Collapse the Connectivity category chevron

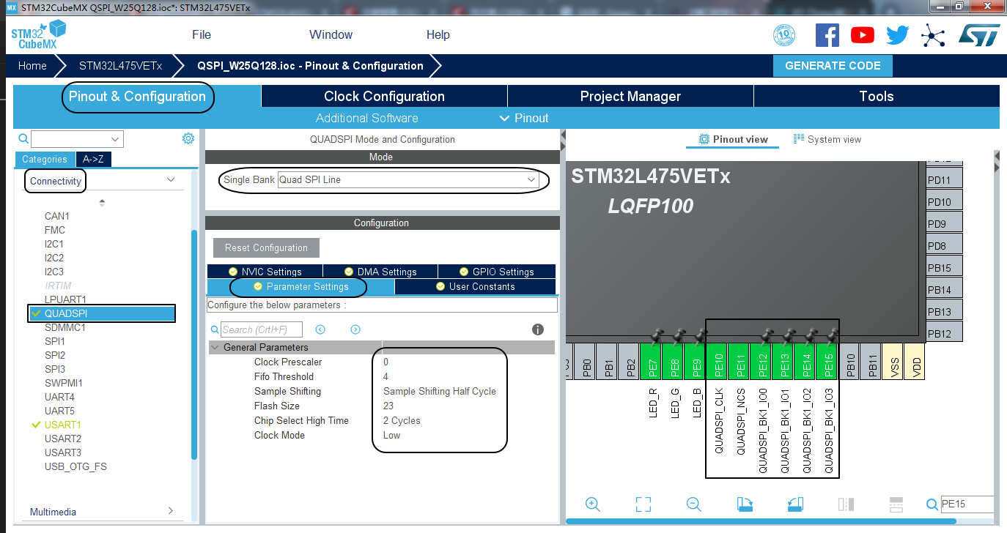point(170,179)
